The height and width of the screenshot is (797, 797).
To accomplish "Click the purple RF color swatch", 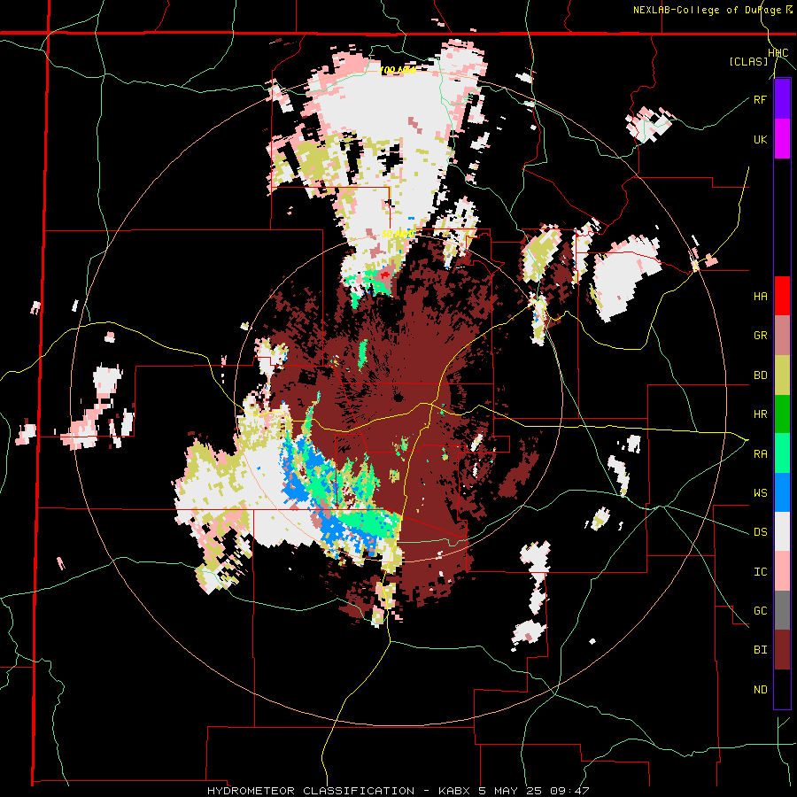I will (x=782, y=99).
